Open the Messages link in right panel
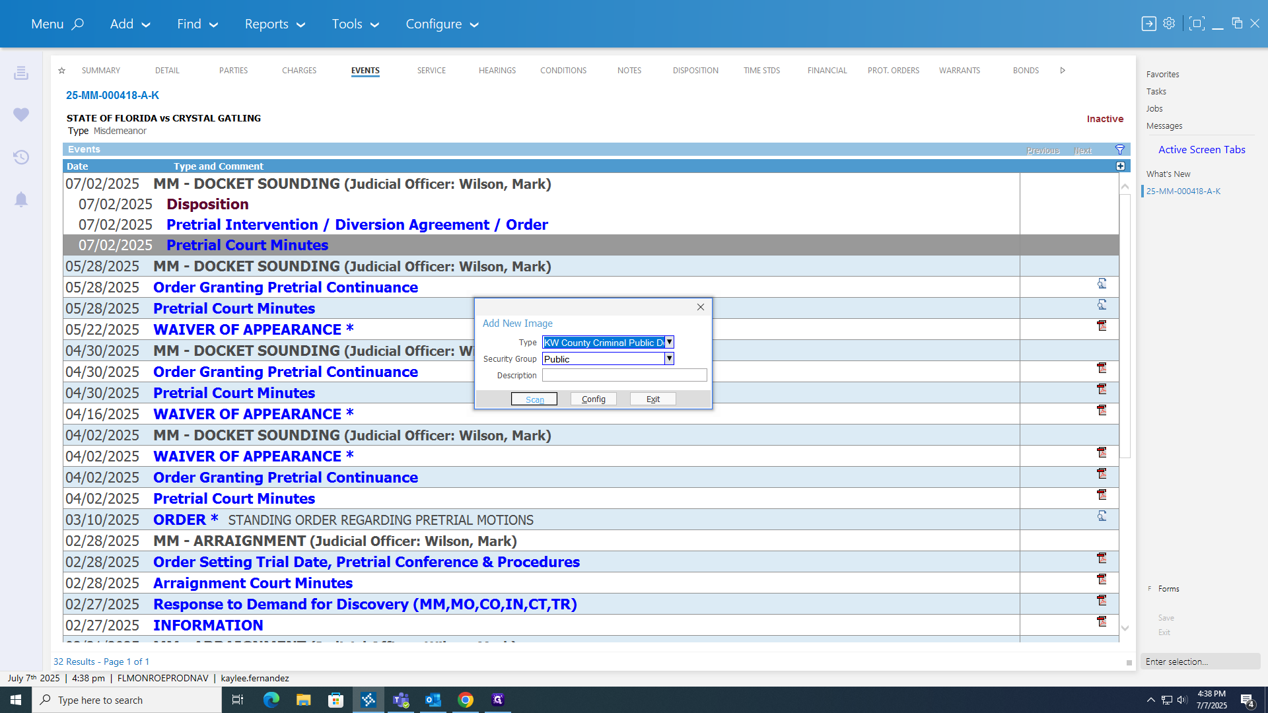This screenshot has height=713, width=1268. click(x=1164, y=126)
